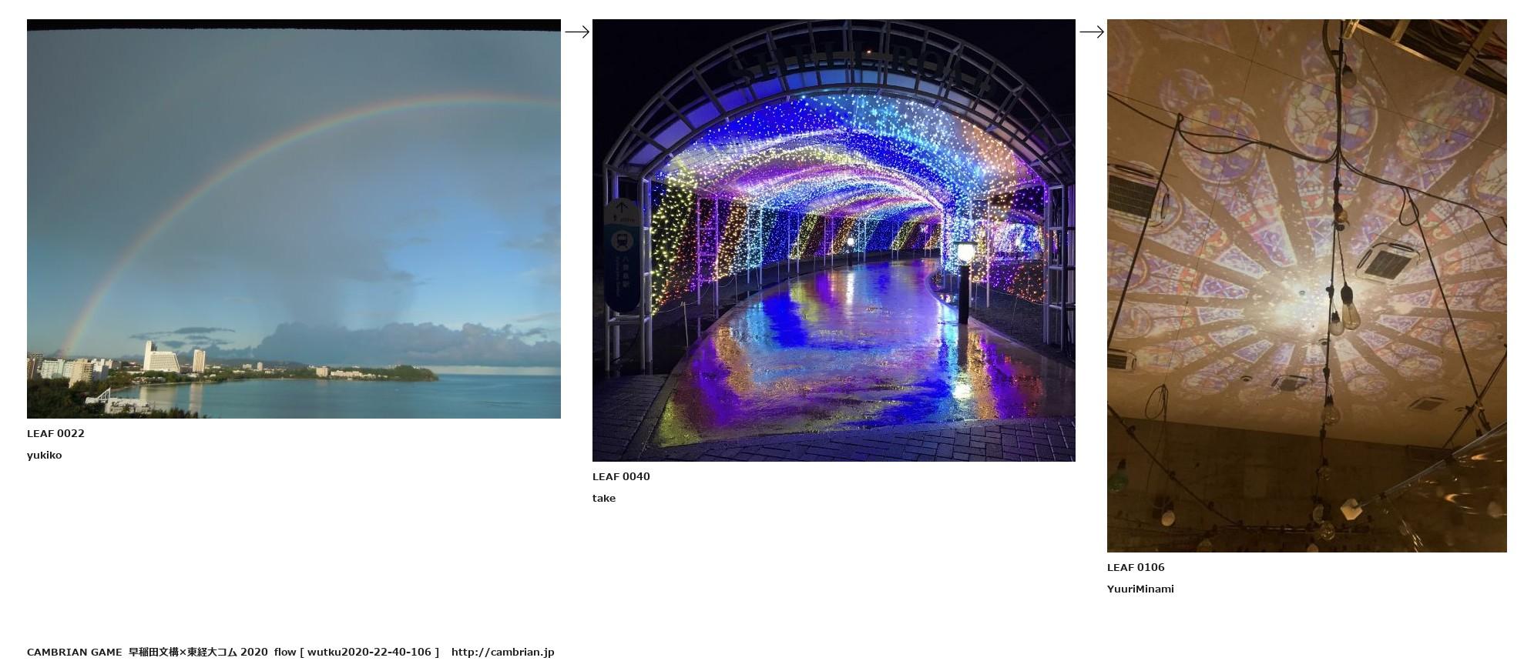The width and height of the screenshot is (1534, 671).
Task: Select the LEAF 0106 caption
Action: (1136, 567)
